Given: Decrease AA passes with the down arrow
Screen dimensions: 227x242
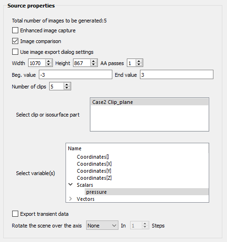Looking at the screenshot, I should tap(139, 65).
